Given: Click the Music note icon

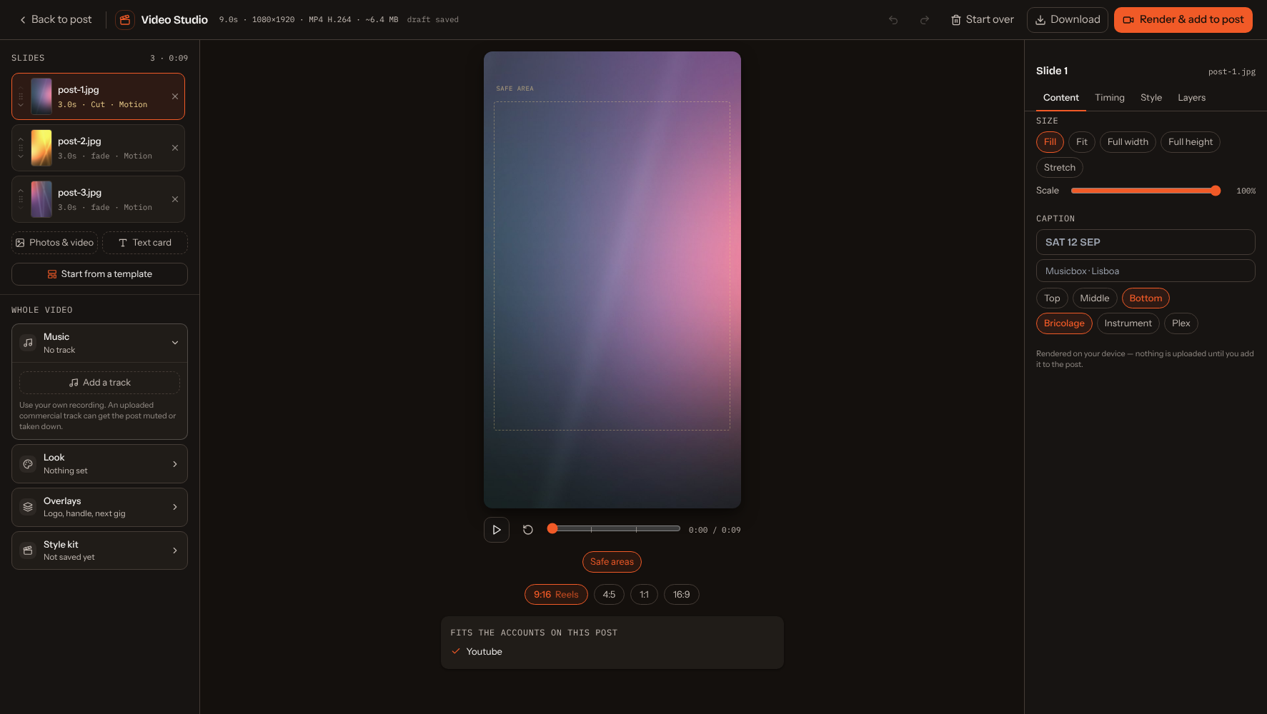Looking at the screenshot, I should (x=28, y=343).
